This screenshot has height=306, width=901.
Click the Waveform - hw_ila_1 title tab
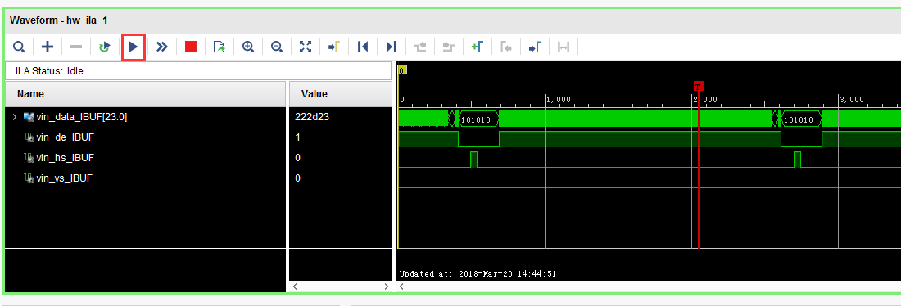[59, 20]
